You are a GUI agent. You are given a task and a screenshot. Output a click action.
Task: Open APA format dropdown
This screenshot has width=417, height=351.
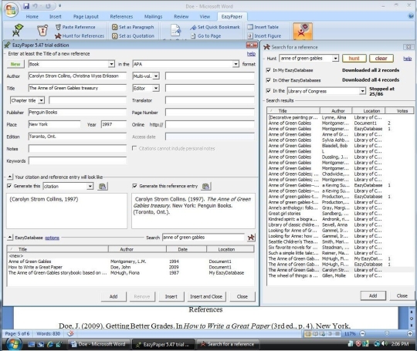(x=236, y=64)
